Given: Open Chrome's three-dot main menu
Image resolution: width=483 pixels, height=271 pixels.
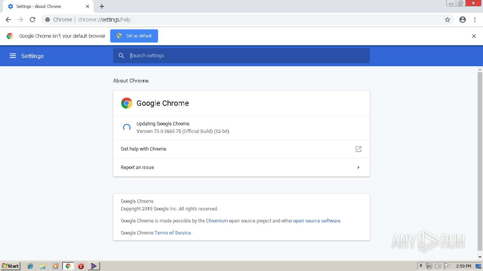Looking at the screenshot, I should (x=475, y=20).
